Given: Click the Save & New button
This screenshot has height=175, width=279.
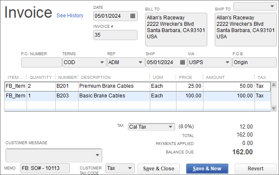Looking at the screenshot, I should 207,169.
